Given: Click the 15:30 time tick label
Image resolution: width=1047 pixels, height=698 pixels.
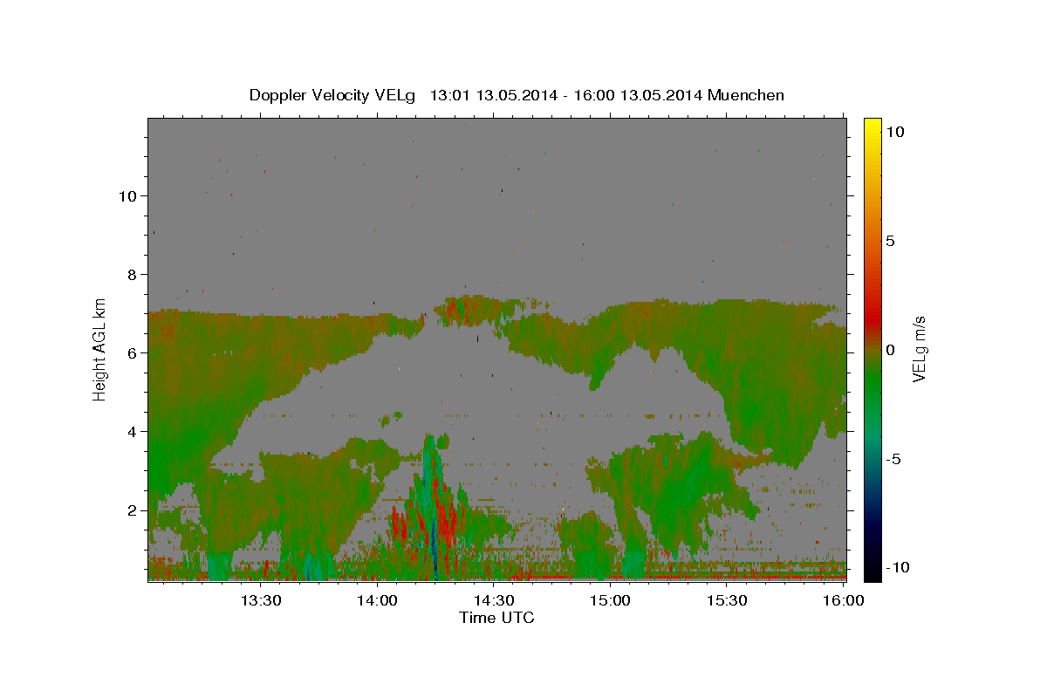Looking at the screenshot, I should [727, 600].
